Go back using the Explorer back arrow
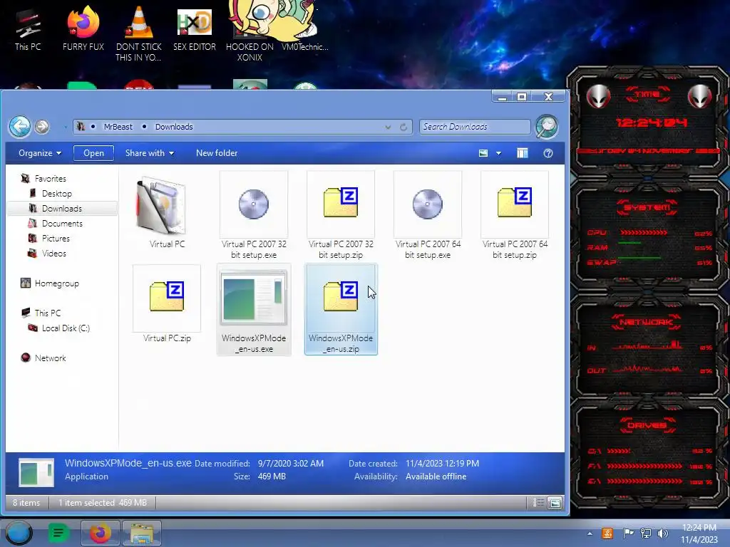This screenshot has height=547, width=730. point(20,126)
